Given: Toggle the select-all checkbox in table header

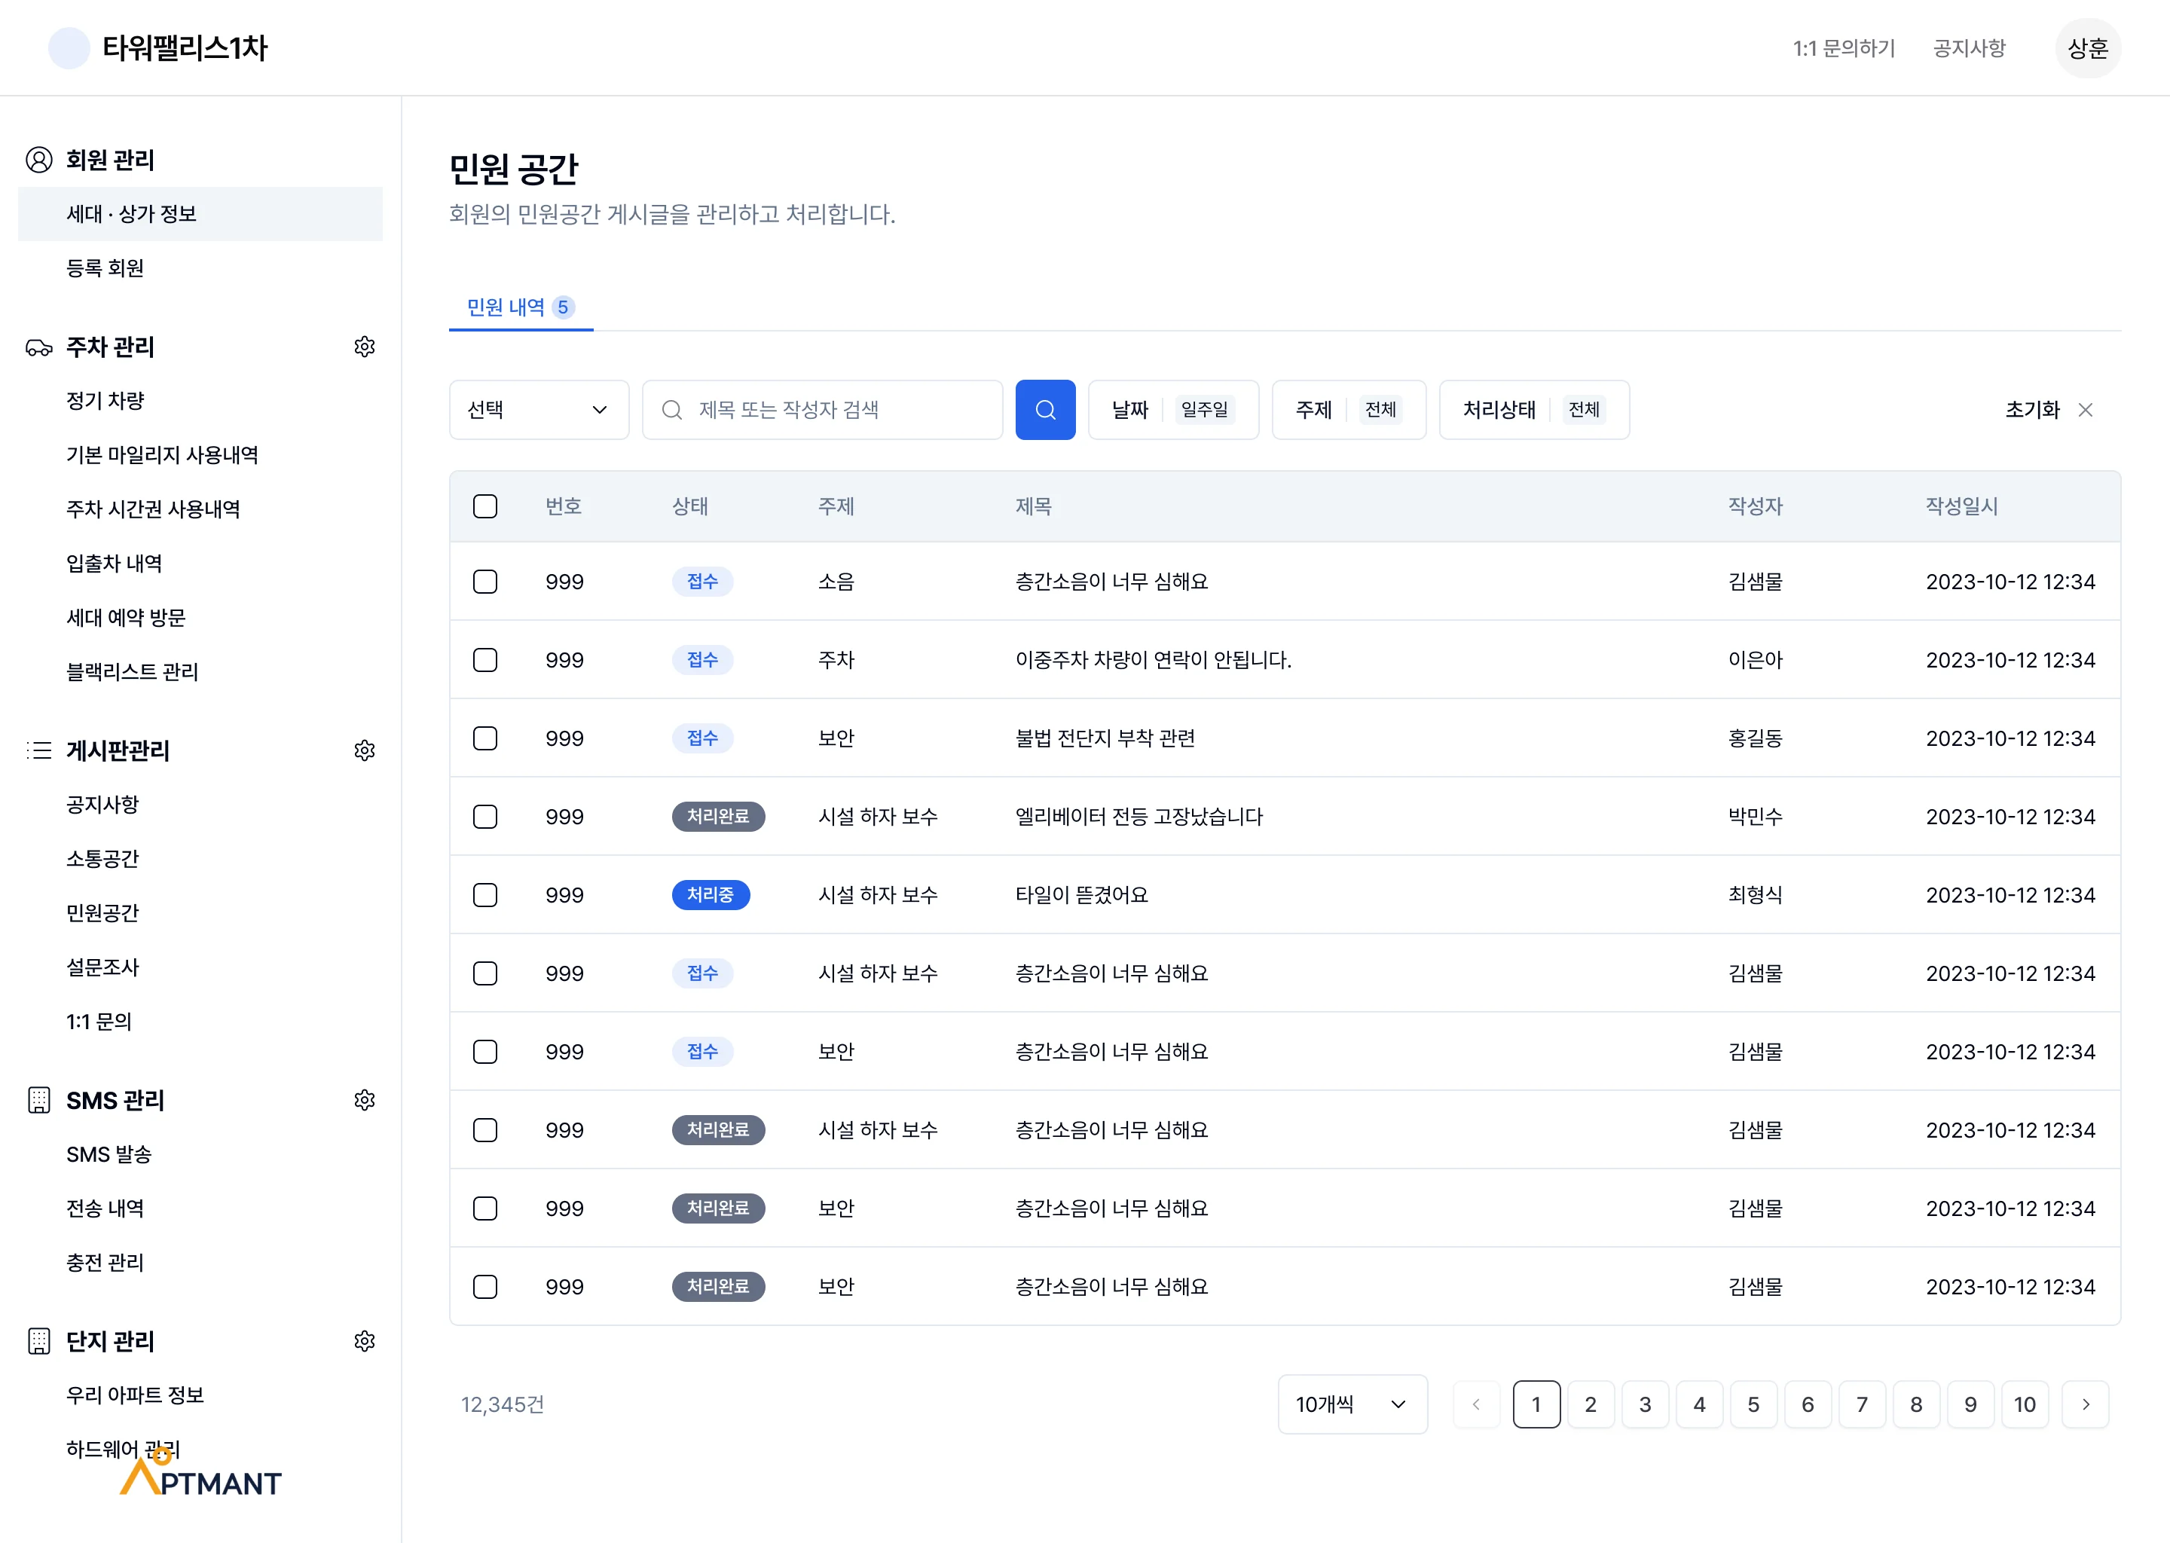Looking at the screenshot, I should tap(484, 506).
